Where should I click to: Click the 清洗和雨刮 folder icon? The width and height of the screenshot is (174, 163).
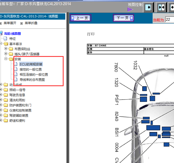(6, 100)
